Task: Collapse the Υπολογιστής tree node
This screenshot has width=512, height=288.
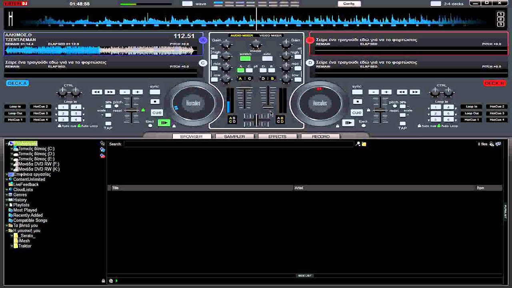Action: coord(7,144)
